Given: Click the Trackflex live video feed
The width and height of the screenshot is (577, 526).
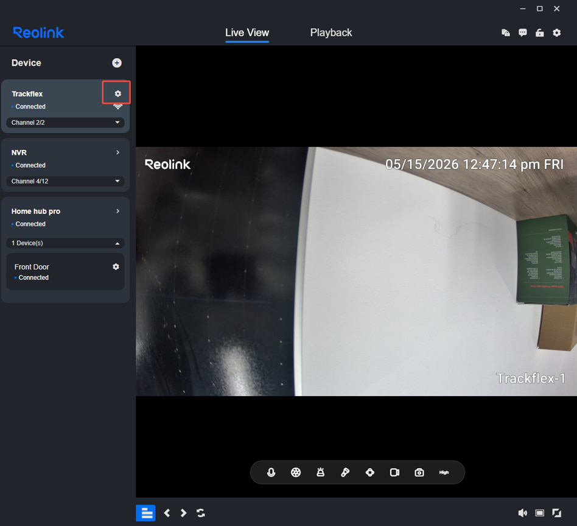Looking at the screenshot, I should click(x=356, y=271).
